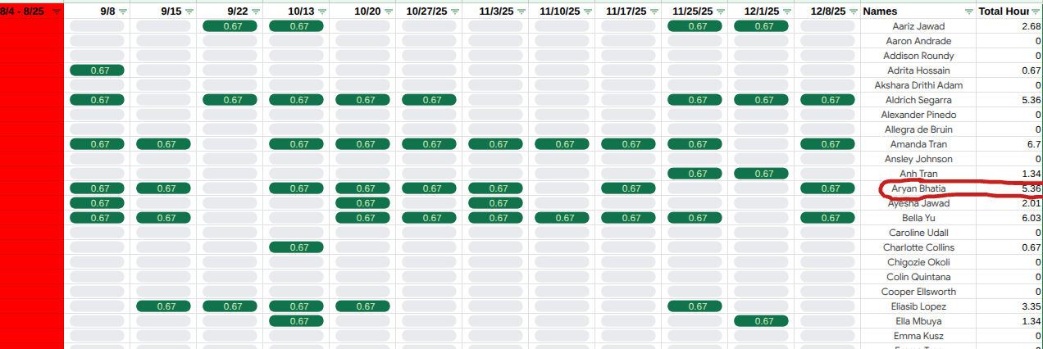Screen dimensions: 1043x349
Task: Open Bella Yu's 0.67 chip under 10/20
Action: pos(362,218)
